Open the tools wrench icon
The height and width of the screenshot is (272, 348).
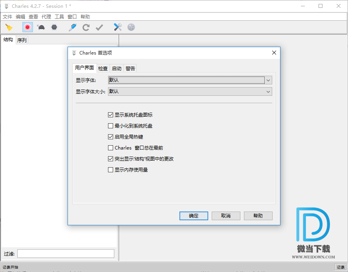point(117,27)
